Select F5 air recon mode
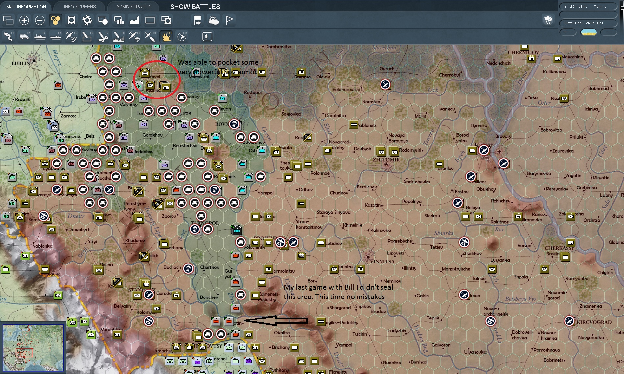The height and width of the screenshot is (374, 624). click(x=71, y=36)
